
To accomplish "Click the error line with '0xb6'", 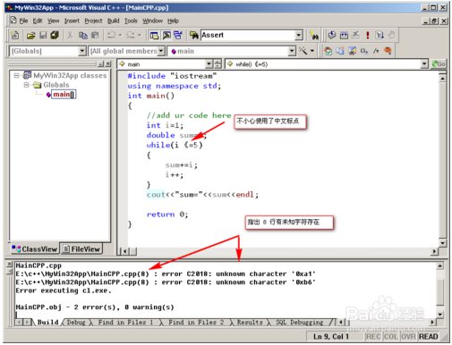I will [166, 282].
